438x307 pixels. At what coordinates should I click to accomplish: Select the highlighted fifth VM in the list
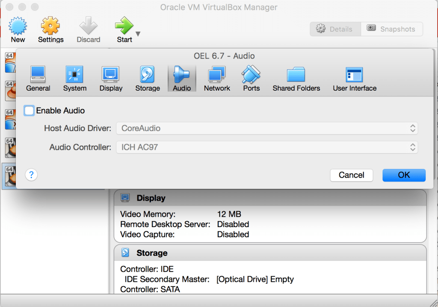pos(9,176)
